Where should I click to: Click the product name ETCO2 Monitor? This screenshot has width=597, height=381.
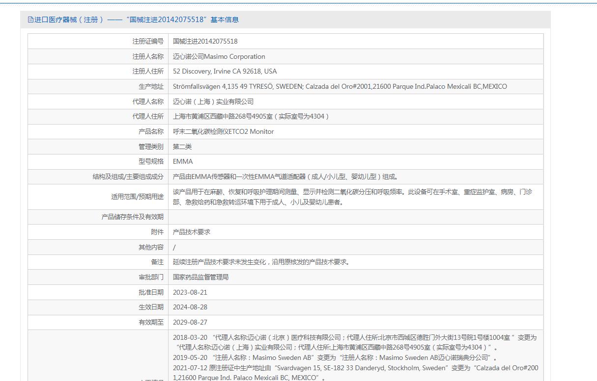click(x=223, y=132)
